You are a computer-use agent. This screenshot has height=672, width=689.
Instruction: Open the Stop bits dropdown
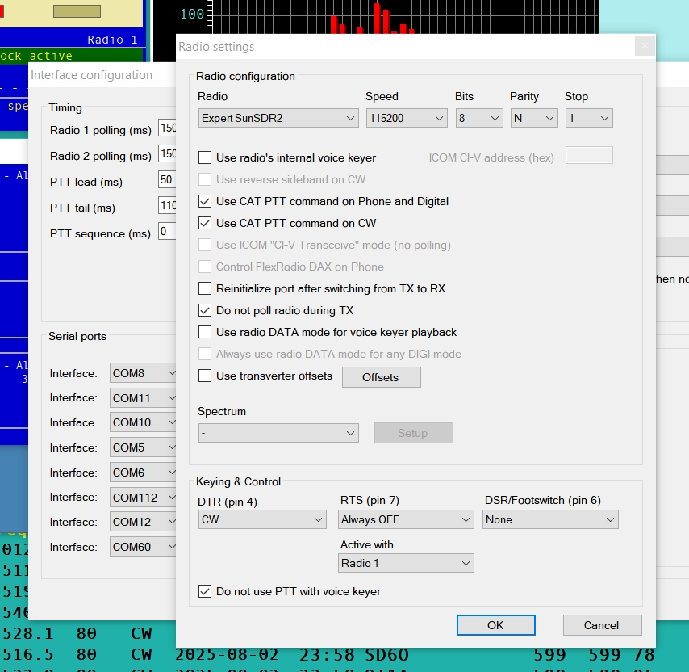588,119
